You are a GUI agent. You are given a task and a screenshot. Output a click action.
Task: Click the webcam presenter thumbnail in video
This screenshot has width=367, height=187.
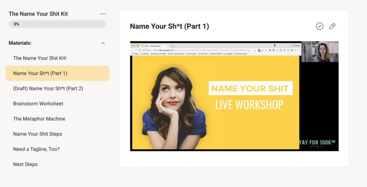click(x=325, y=51)
